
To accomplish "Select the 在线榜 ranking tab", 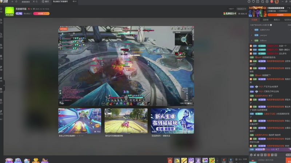I will click(254, 20).
